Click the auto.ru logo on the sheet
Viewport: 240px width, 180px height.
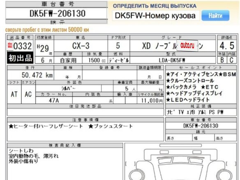pyautogui.click(x=187, y=46)
